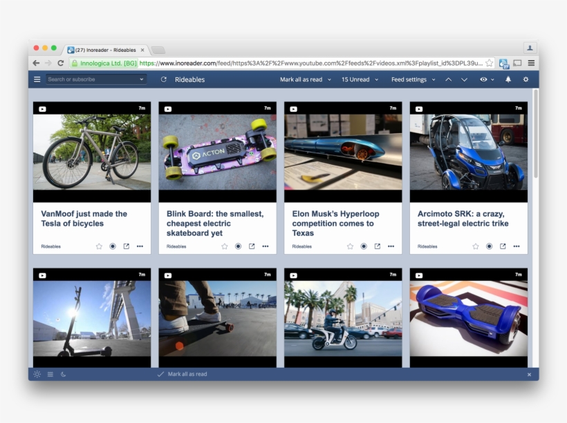Image resolution: width=567 pixels, height=423 pixels.
Task: Open Blink Board article in new tab icon
Action: coord(252,246)
